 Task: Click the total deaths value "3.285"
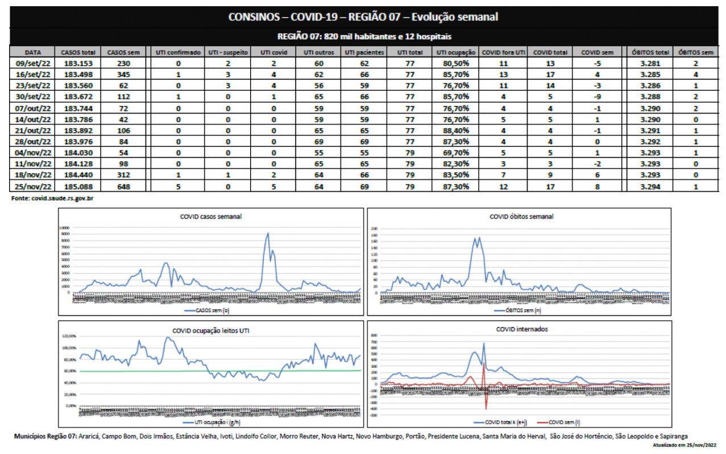pyautogui.click(x=650, y=74)
